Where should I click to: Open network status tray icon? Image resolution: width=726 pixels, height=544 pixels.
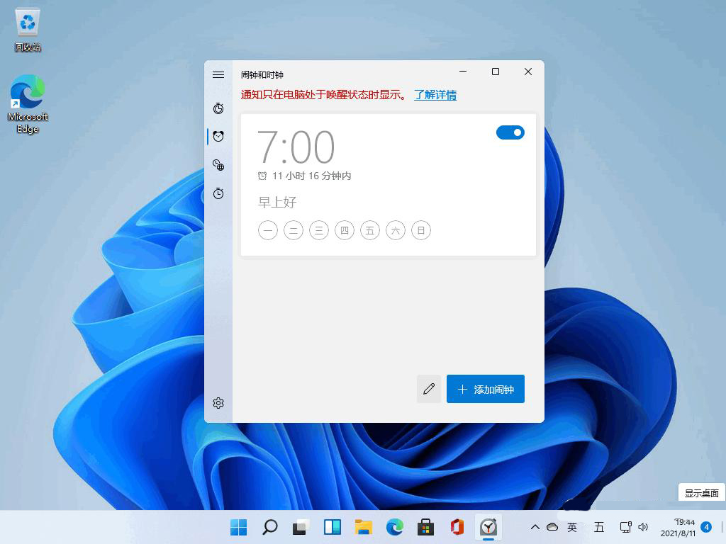(x=625, y=527)
